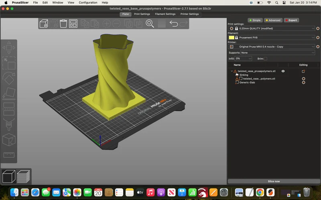The height and width of the screenshot is (200, 321).
Task: Click the Delete all trash icon
Action: coord(63,24)
